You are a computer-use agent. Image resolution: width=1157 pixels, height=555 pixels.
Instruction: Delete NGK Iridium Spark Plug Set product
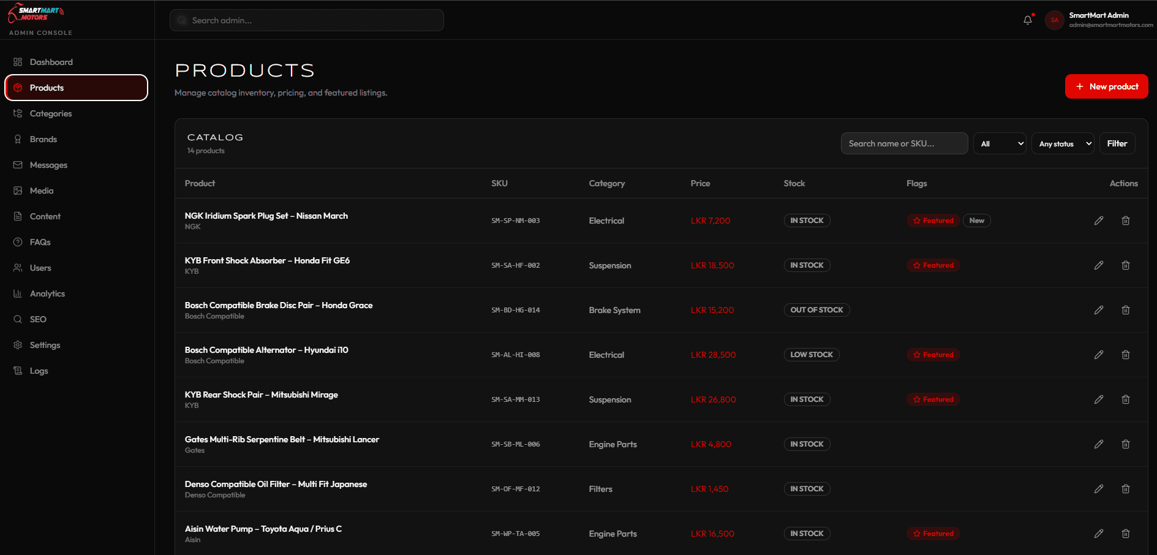point(1126,221)
